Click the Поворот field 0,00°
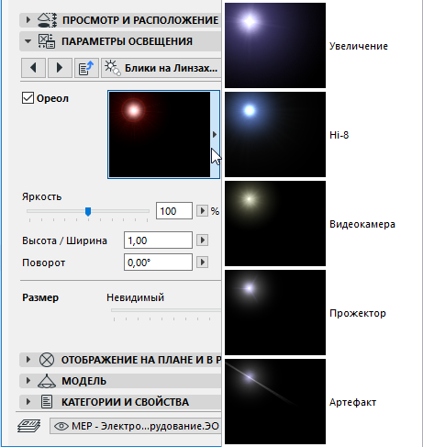Image resolution: width=423 pixels, height=447 pixels. click(x=158, y=263)
